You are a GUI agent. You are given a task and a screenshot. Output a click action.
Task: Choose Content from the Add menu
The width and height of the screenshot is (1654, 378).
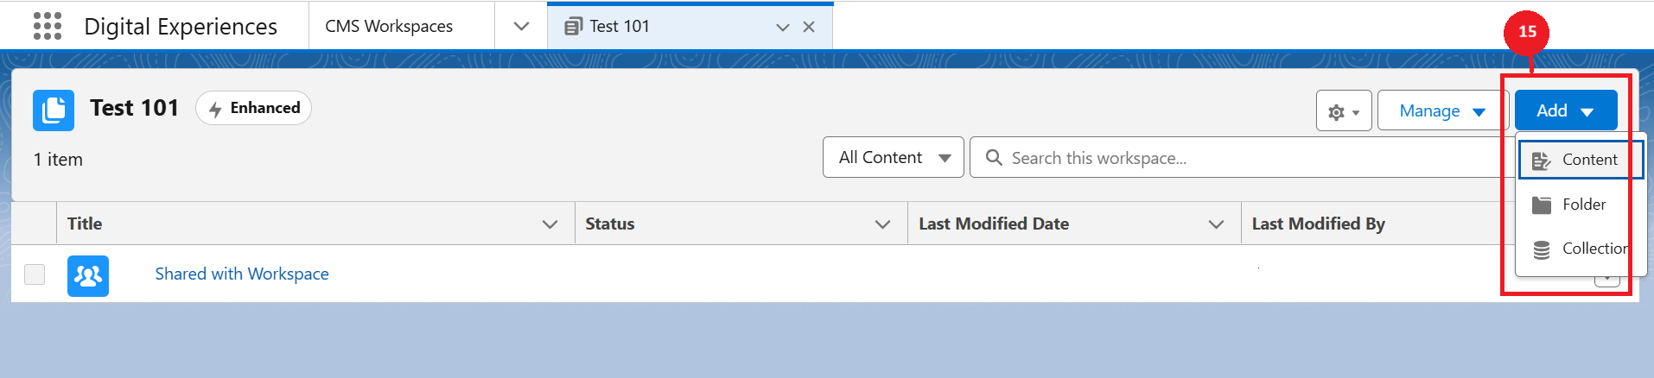coord(1580,160)
